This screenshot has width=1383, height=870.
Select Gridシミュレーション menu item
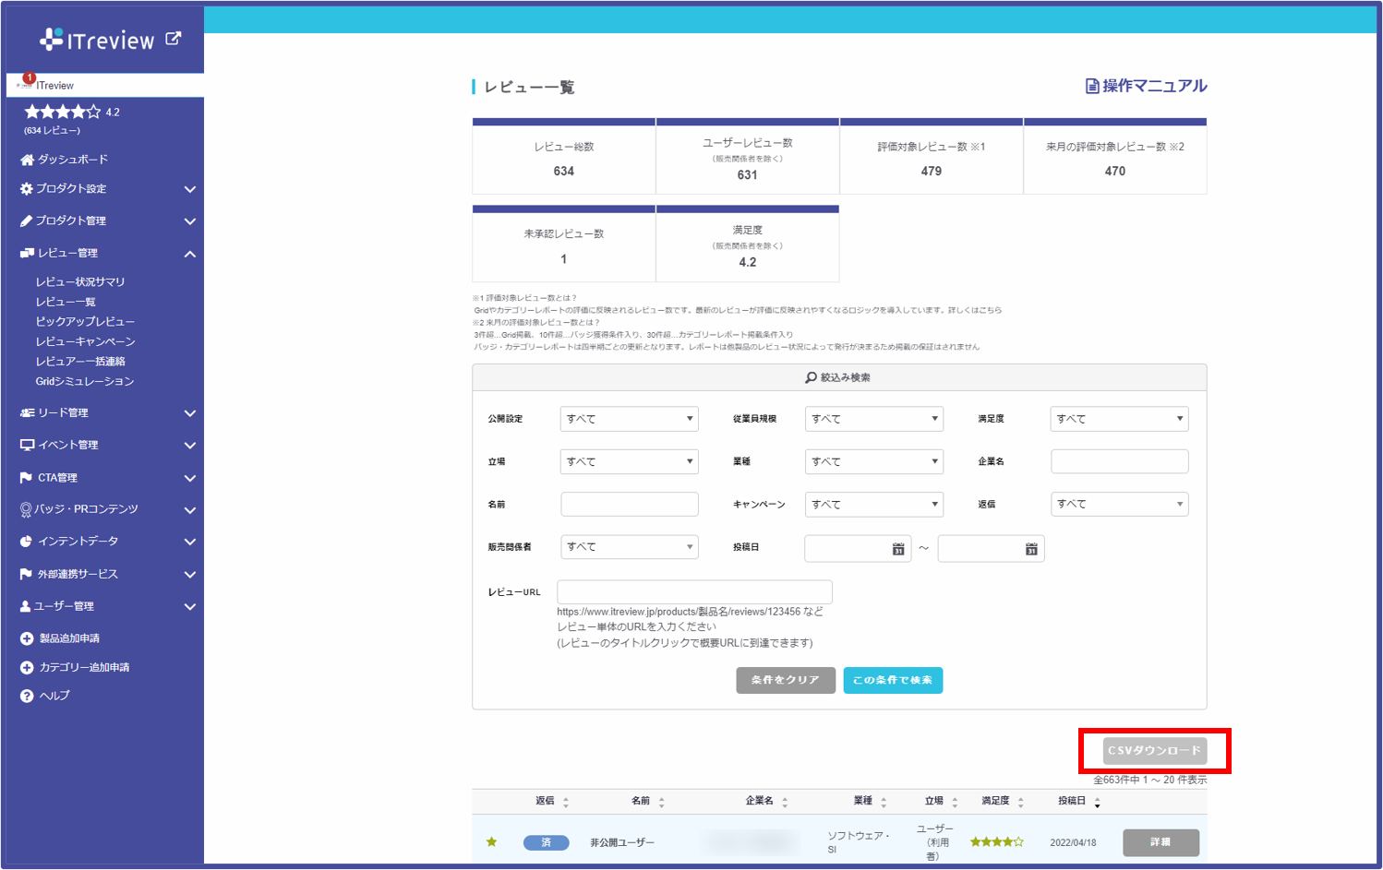(85, 381)
